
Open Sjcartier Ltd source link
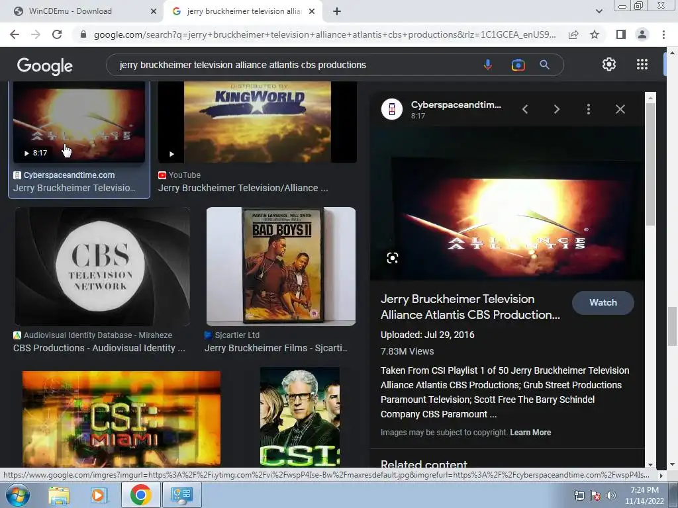237,335
